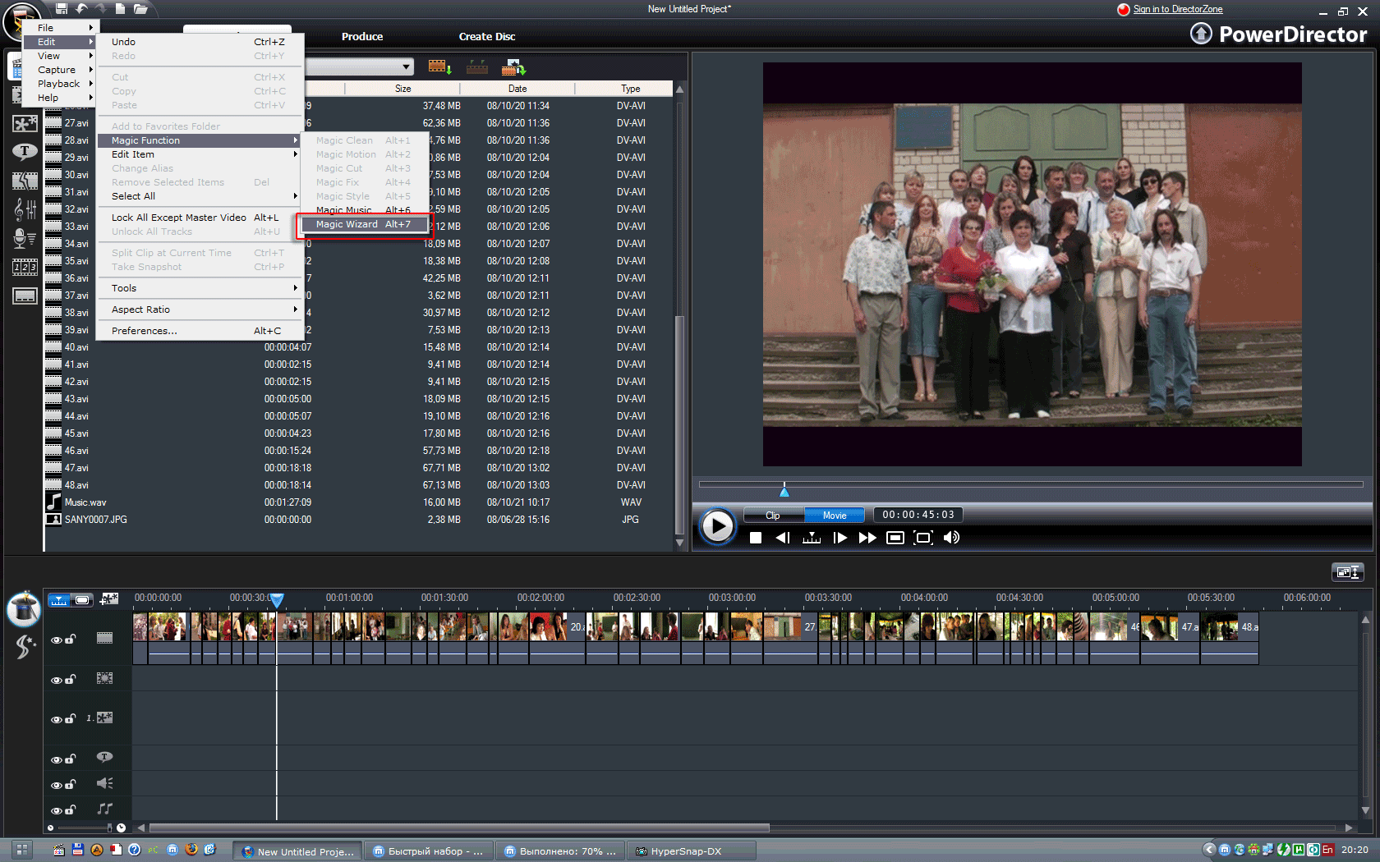Mute preview with the speaker volume icon
The width and height of the screenshot is (1380, 862).
click(951, 538)
